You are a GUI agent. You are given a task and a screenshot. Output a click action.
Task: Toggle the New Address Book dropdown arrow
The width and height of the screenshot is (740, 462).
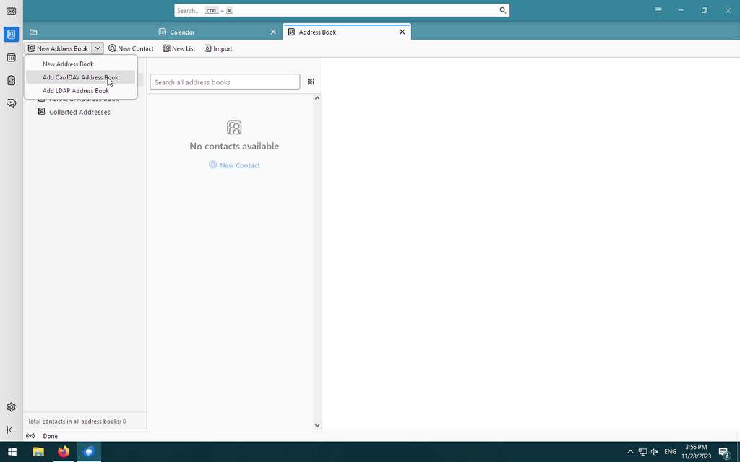pyautogui.click(x=98, y=48)
